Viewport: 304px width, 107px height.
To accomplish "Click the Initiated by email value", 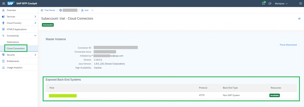I will (x=108, y=56).
